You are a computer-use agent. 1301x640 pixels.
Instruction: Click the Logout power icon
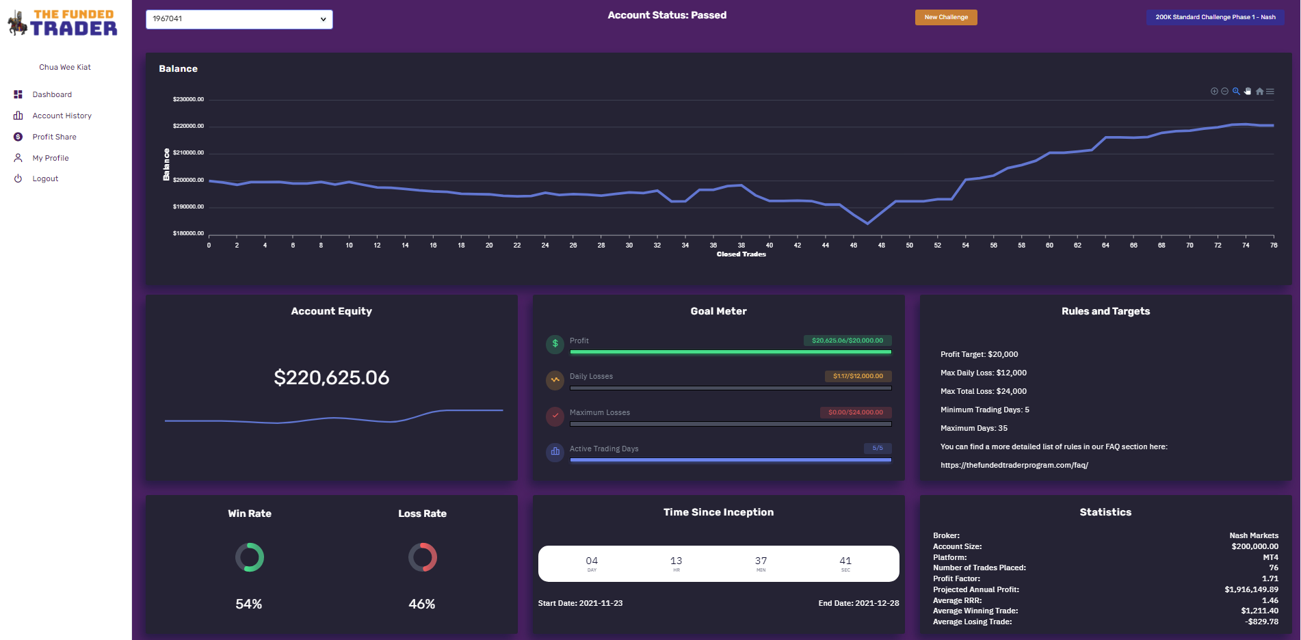[18, 178]
